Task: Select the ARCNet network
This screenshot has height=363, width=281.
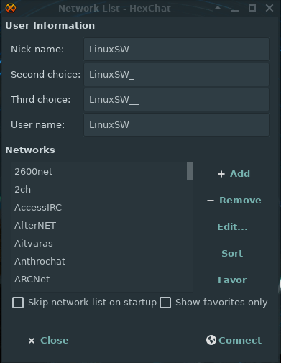Action: click(99, 280)
